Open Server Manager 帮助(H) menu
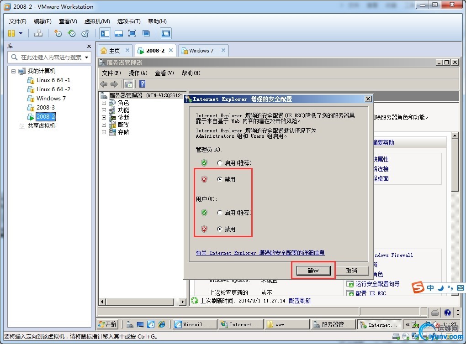 pyautogui.click(x=191, y=73)
